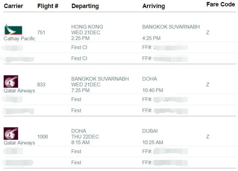Click the Qatar Airways name under flight 1006
The height and width of the screenshot is (171, 238).
[x=19, y=143]
